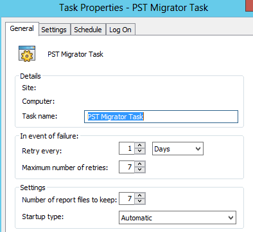The image size is (253, 232).
Task: Open the Startup type Automatic dropdown
Action: pyautogui.click(x=177, y=218)
